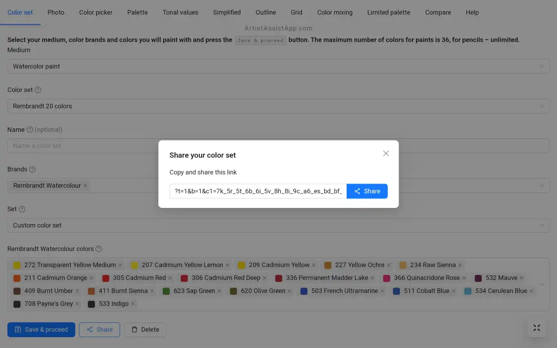Expand the Rembrandt Watercolour colors list arrow

coord(542,284)
